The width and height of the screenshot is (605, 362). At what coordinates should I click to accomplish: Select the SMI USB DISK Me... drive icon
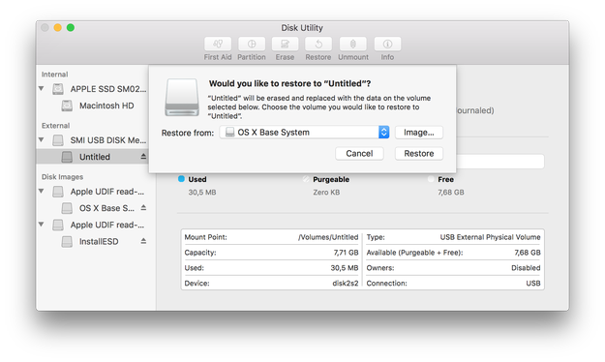[58, 140]
